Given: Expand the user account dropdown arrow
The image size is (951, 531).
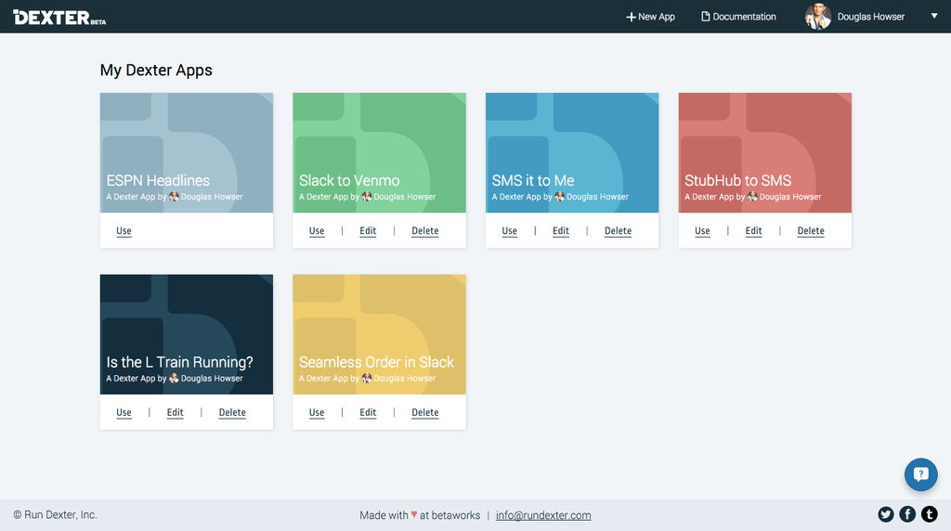Looking at the screenshot, I should click(x=934, y=16).
